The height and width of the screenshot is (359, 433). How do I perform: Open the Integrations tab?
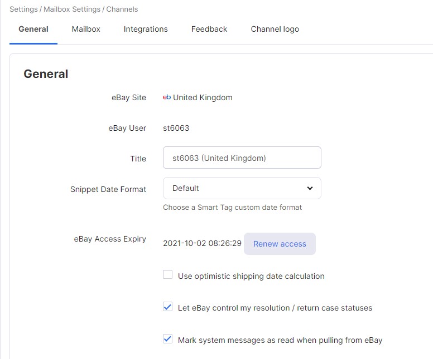coord(146,29)
